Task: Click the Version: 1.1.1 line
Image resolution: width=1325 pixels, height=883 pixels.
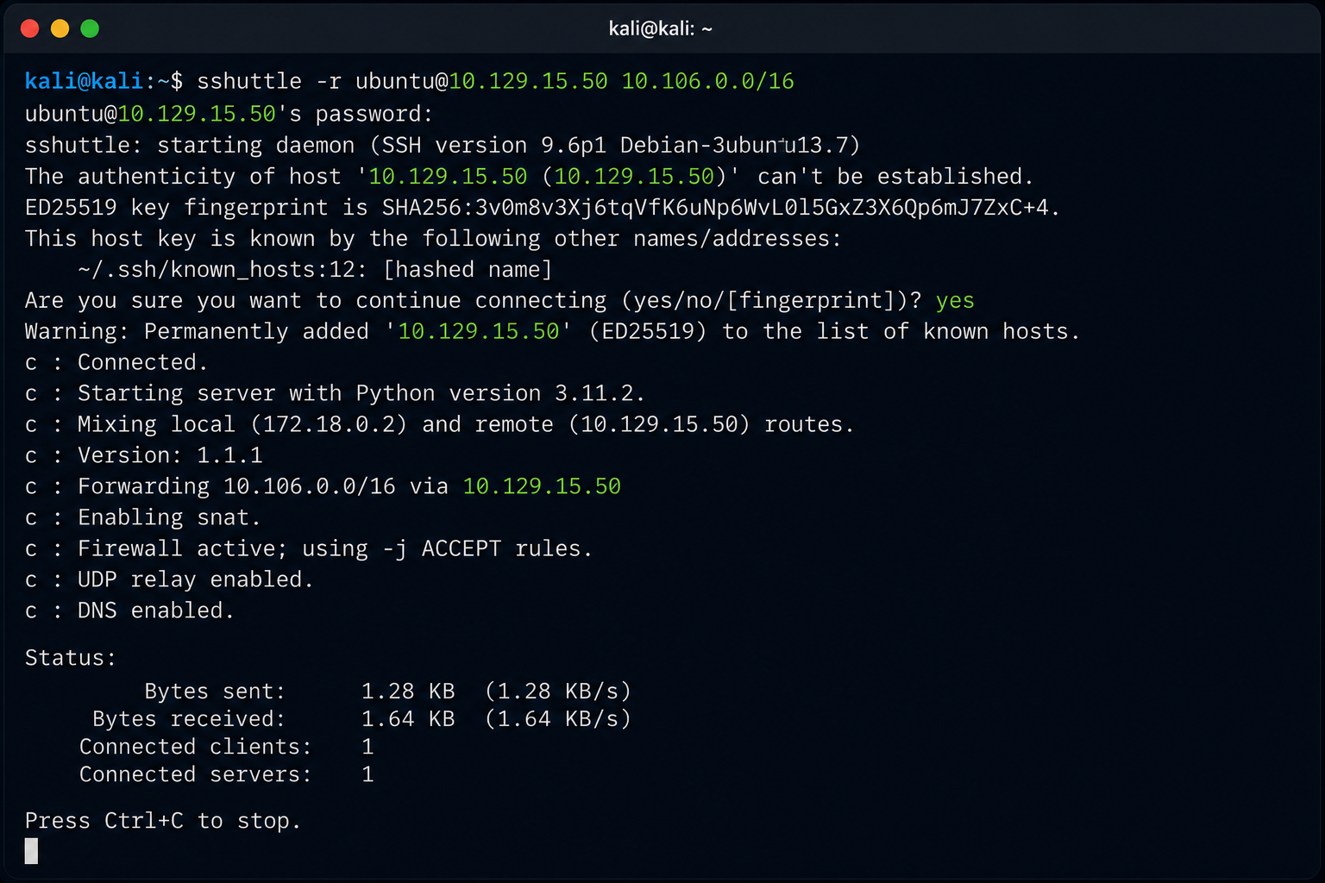Action: pos(144,455)
